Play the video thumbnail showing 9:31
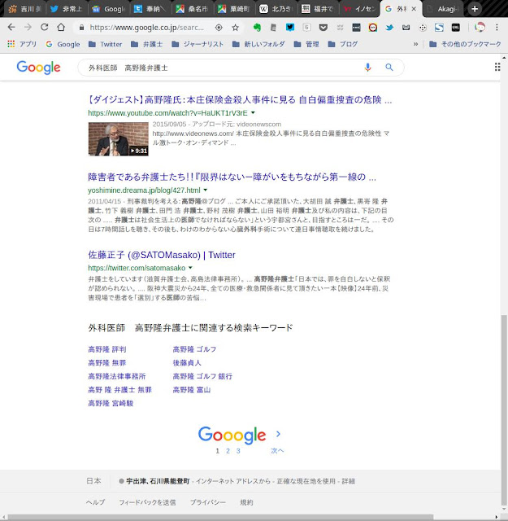 pos(118,139)
